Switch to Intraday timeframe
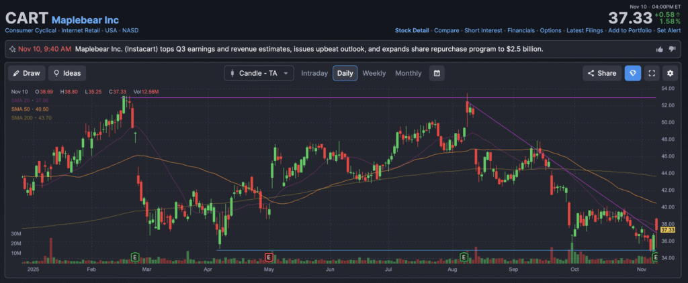The width and height of the screenshot is (688, 283). (314, 73)
